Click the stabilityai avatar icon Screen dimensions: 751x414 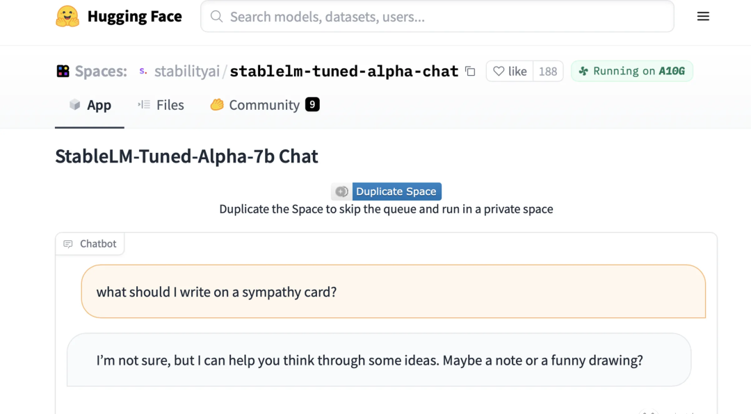[143, 72]
